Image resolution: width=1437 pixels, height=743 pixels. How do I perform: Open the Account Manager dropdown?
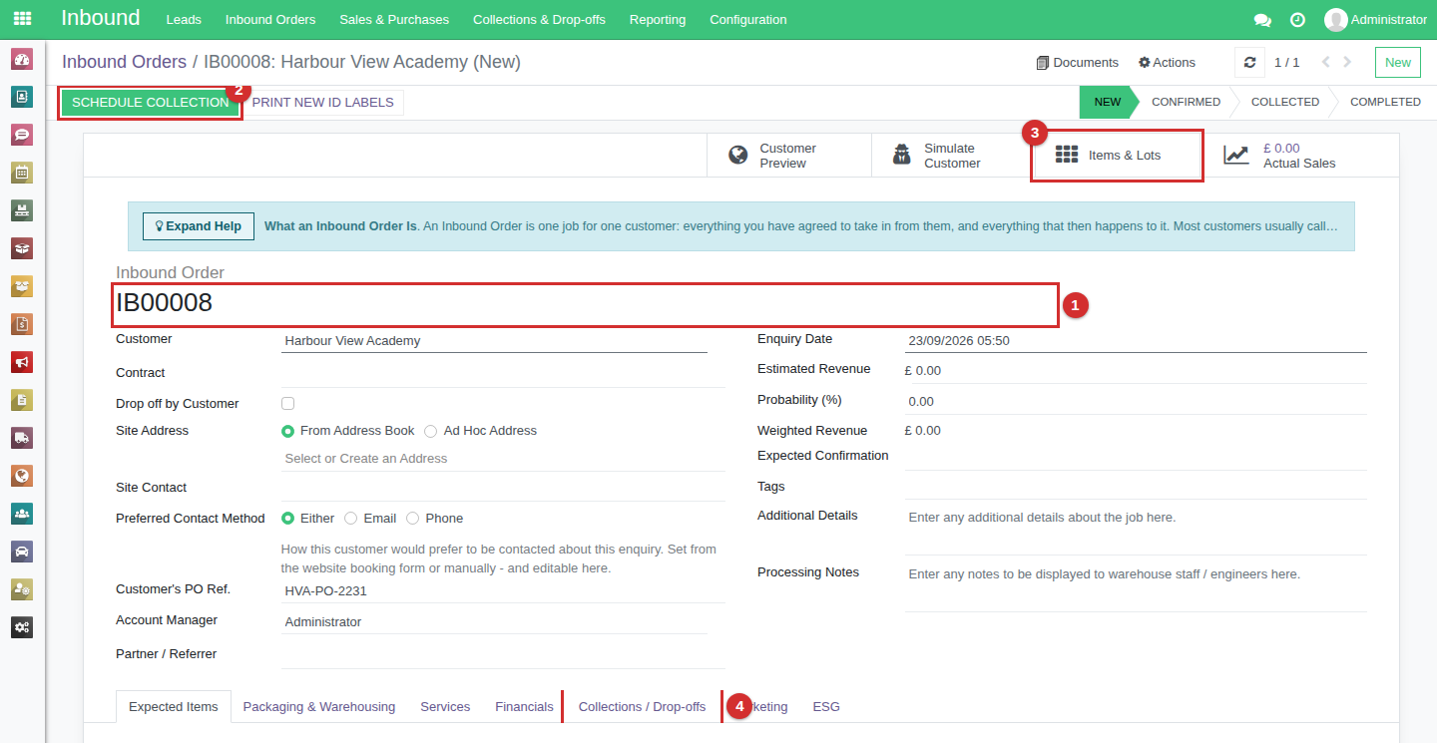pyautogui.click(x=494, y=622)
